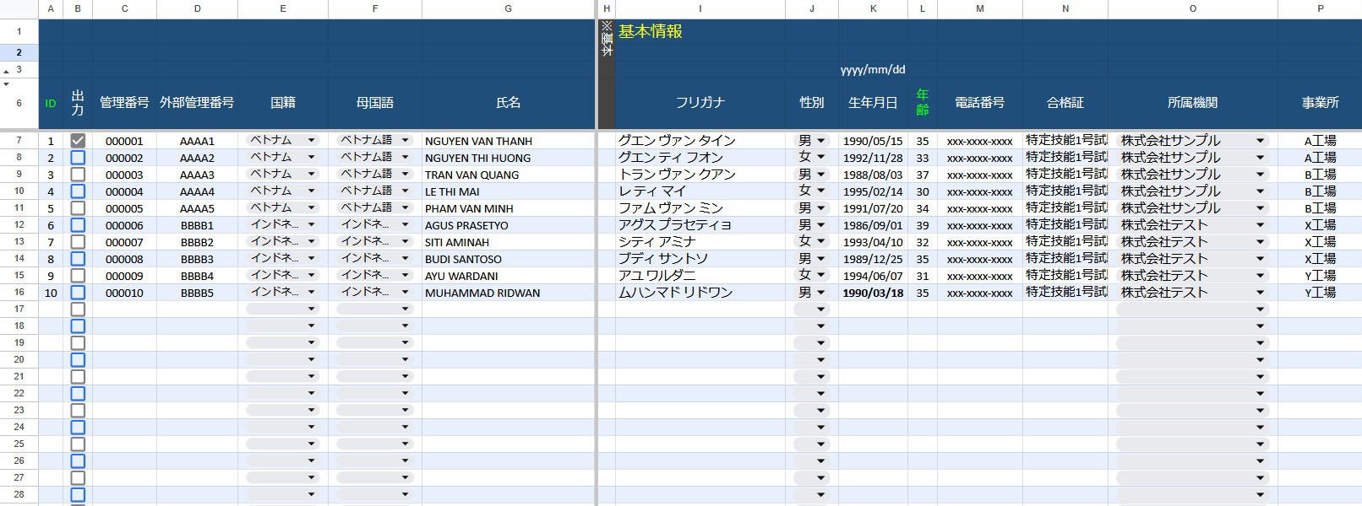Open organization dropdown for SITI AMINAH

click(x=1193, y=241)
